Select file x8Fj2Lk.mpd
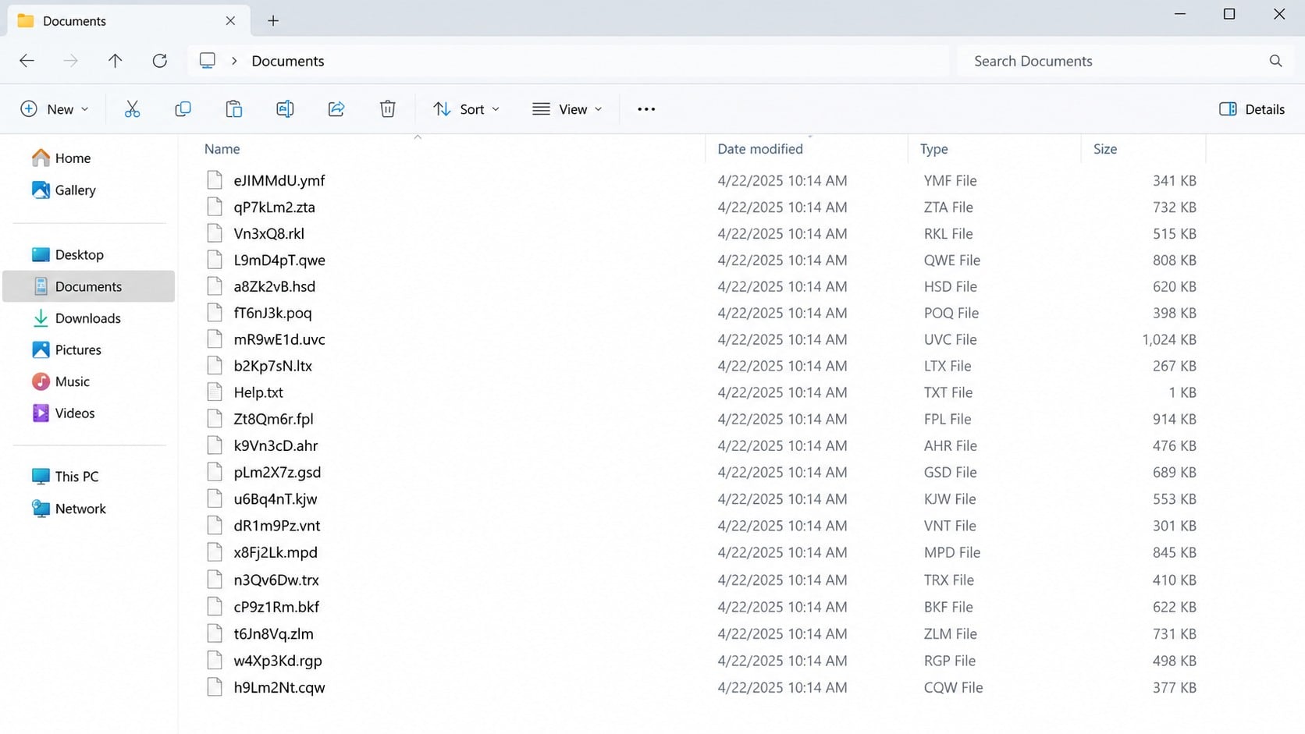The width and height of the screenshot is (1305, 734). [x=276, y=553]
